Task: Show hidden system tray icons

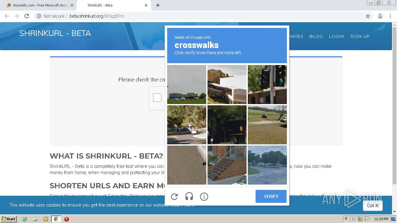Action: [346, 219]
